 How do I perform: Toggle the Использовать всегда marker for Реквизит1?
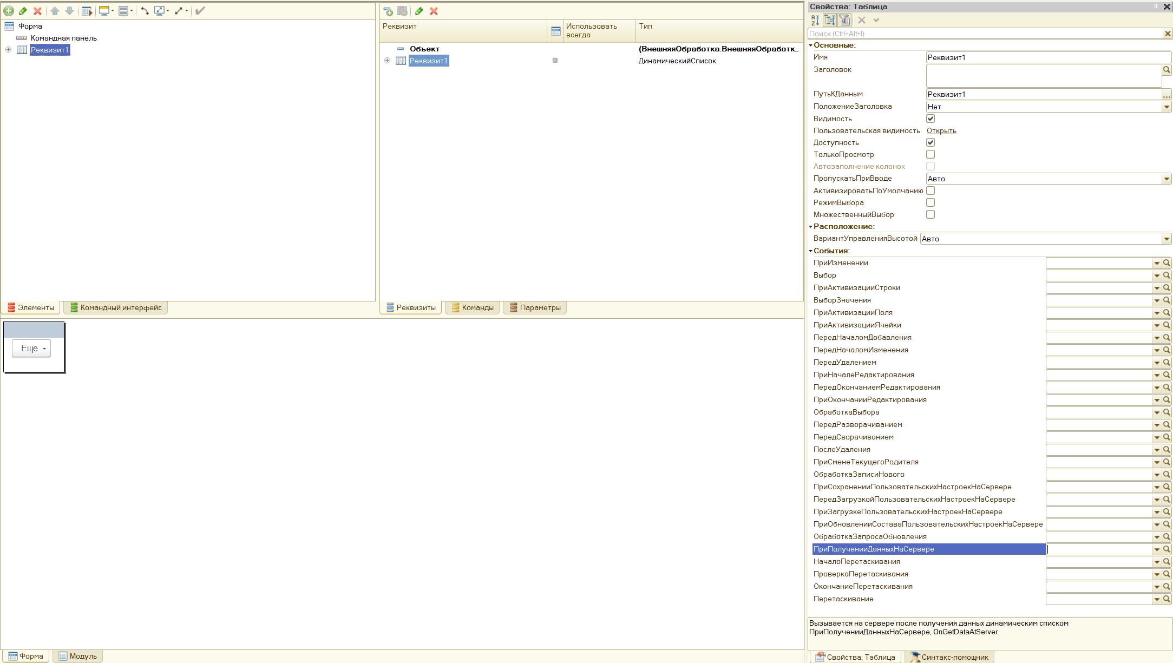coord(555,61)
